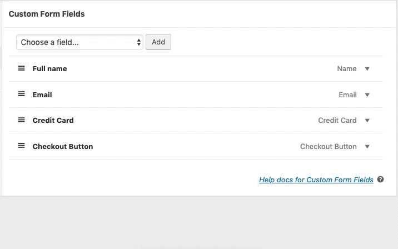
Task: Open Help docs for Custom Form Fields
Action: tap(316, 180)
